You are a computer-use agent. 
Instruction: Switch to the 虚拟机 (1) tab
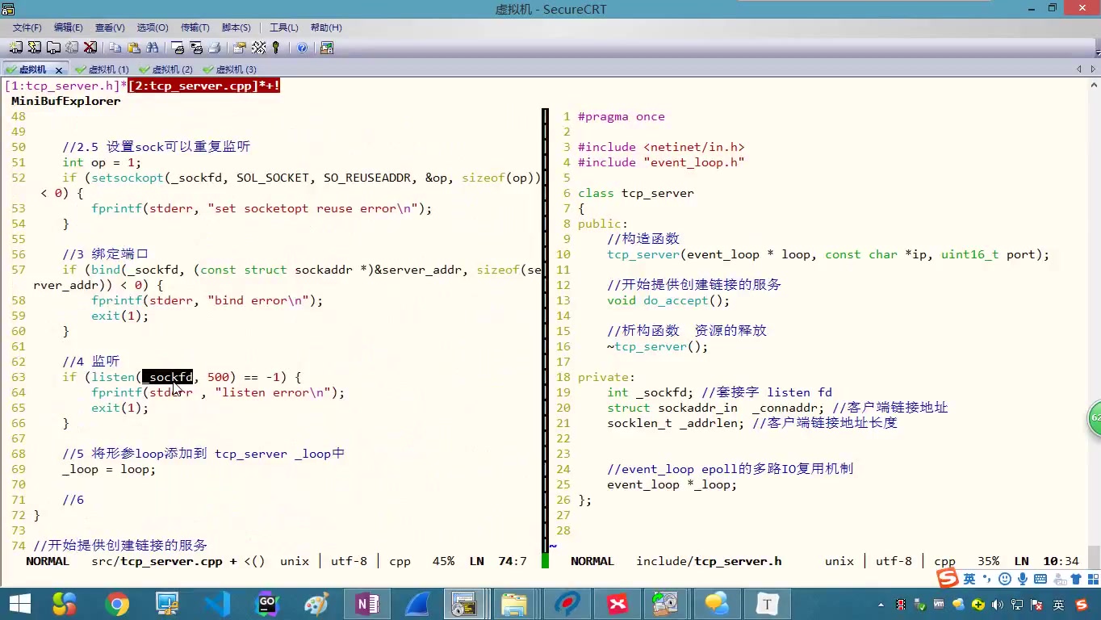102,69
